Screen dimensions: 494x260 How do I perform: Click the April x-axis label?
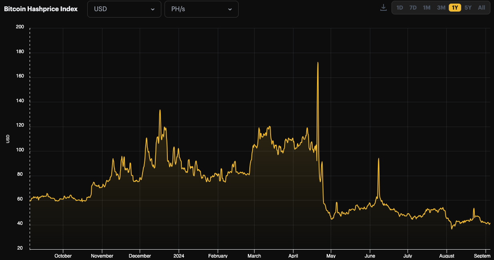click(x=293, y=256)
